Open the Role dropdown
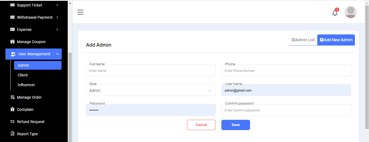Image resolution: width=369 pixels, height=142 pixels. click(x=151, y=91)
